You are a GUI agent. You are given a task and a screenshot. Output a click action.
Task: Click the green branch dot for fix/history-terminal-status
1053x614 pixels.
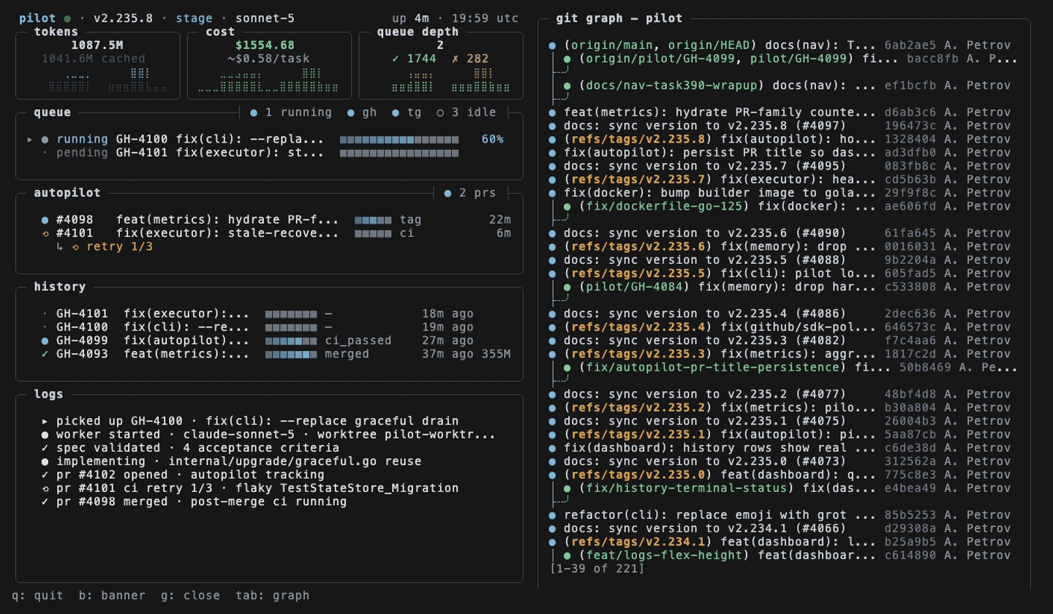(567, 488)
